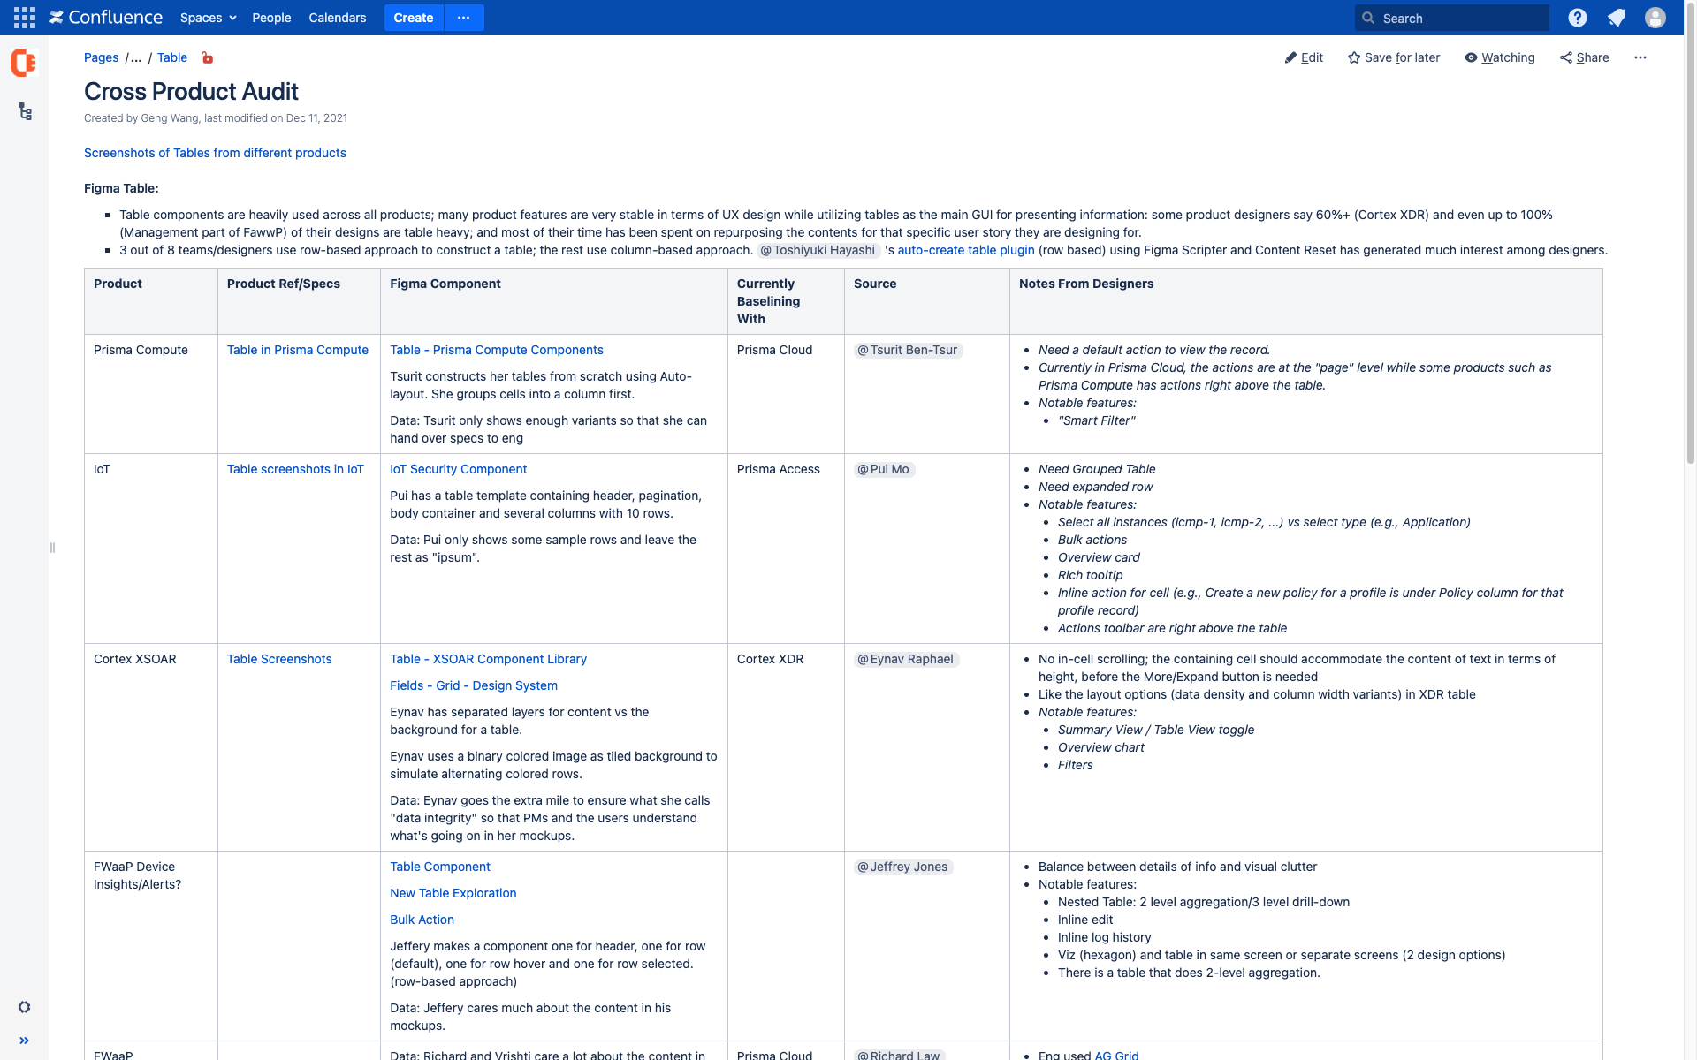Click the space logo icon in sidebar
1697x1060 pixels.
24,63
